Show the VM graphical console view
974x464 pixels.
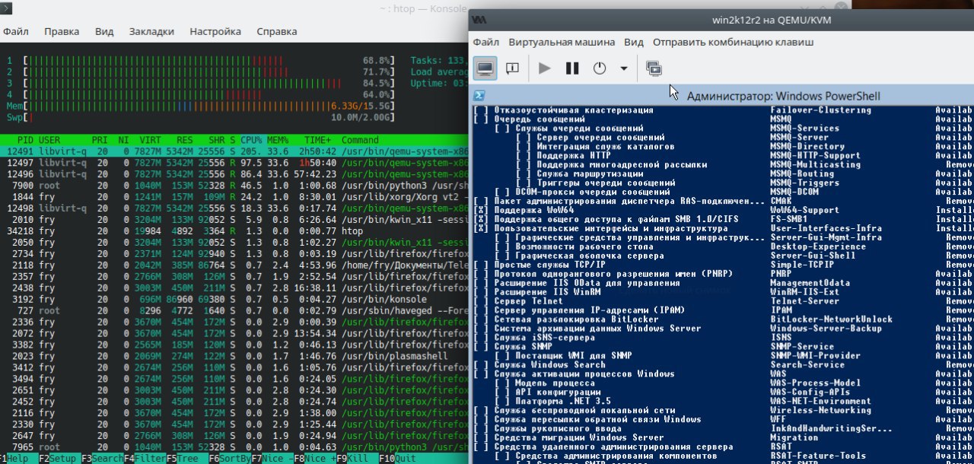(x=485, y=68)
